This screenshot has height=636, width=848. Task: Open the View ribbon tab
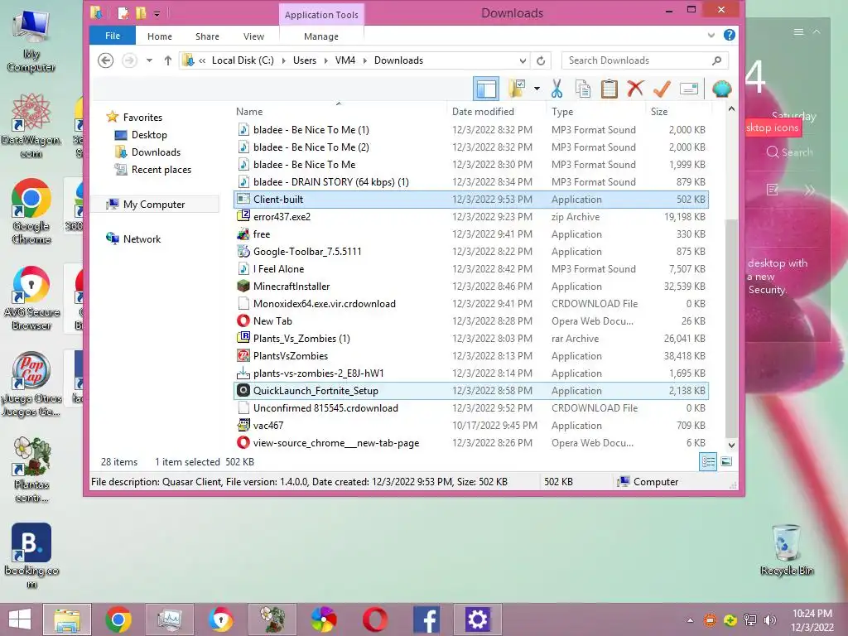pos(253,36)
